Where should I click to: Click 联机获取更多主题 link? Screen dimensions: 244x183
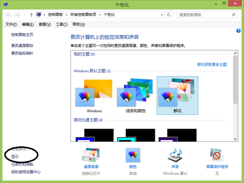point(212,64)
